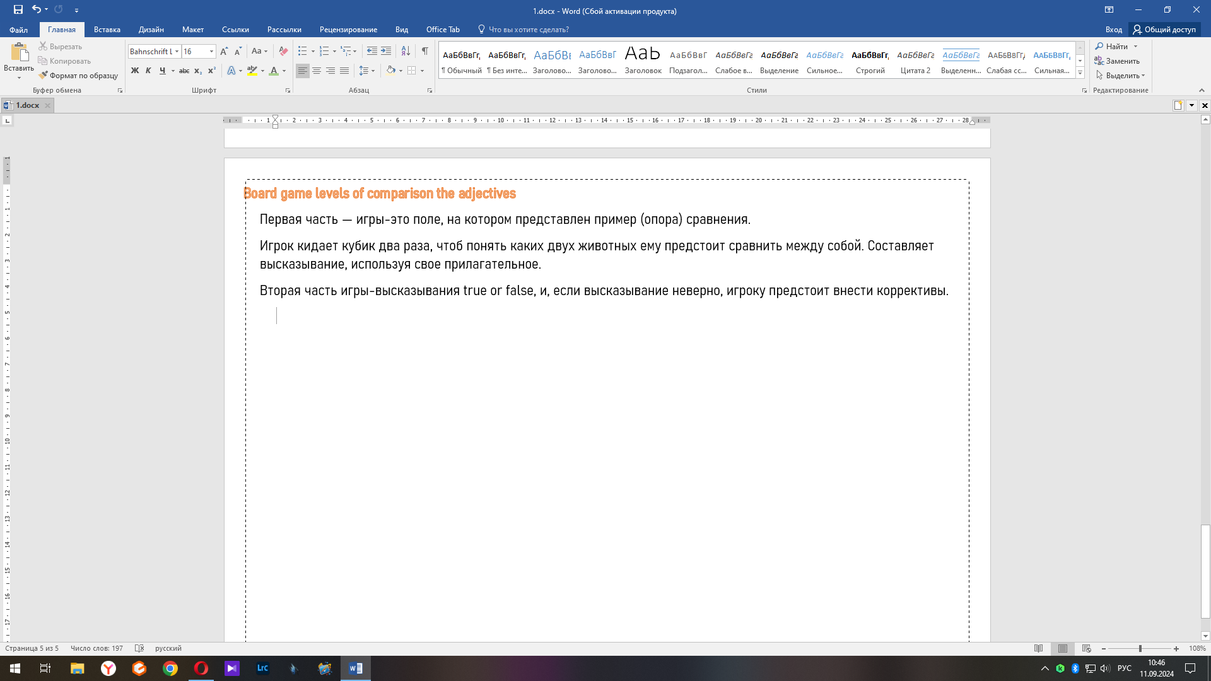Switch to the Вставка tab
The height and width of the screenshot is (681, 1211).
click(x=107, y=30)
